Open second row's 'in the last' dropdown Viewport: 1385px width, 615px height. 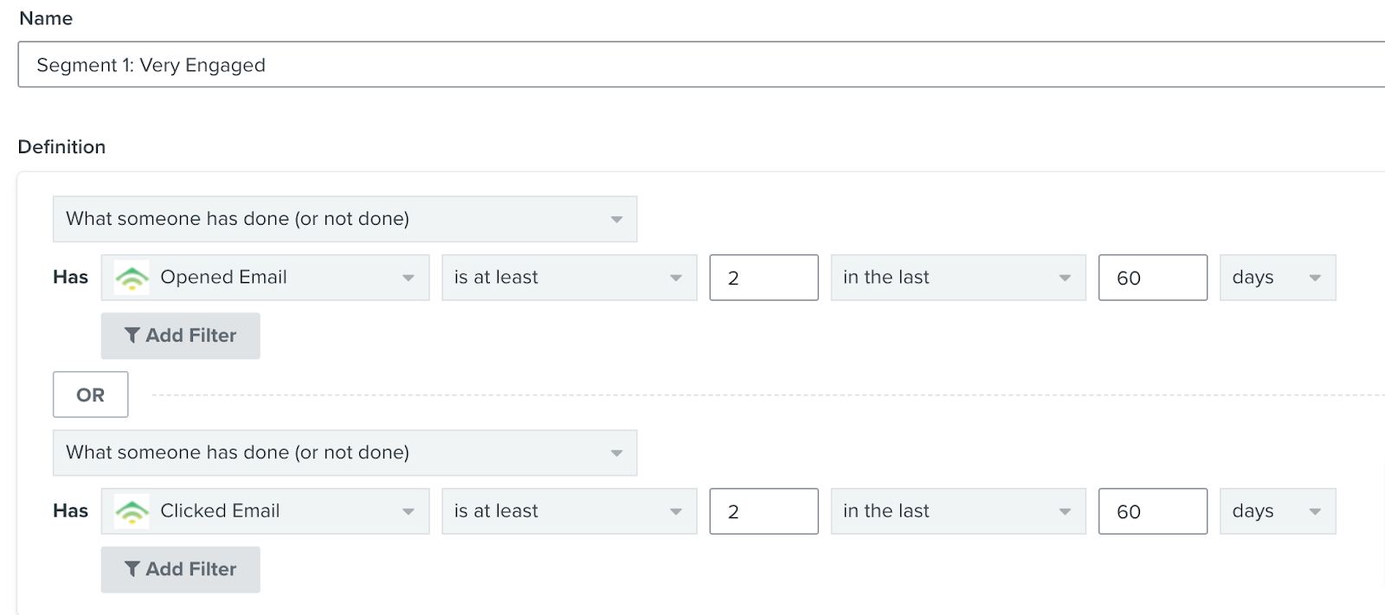coord(957,511)
